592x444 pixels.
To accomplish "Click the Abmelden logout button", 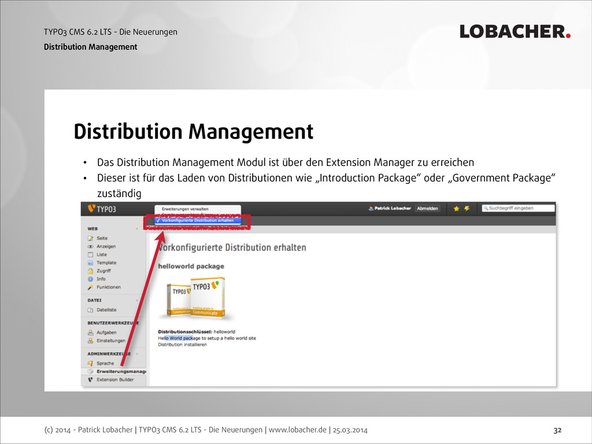I will pyautogui.click(x=427, y=208).
